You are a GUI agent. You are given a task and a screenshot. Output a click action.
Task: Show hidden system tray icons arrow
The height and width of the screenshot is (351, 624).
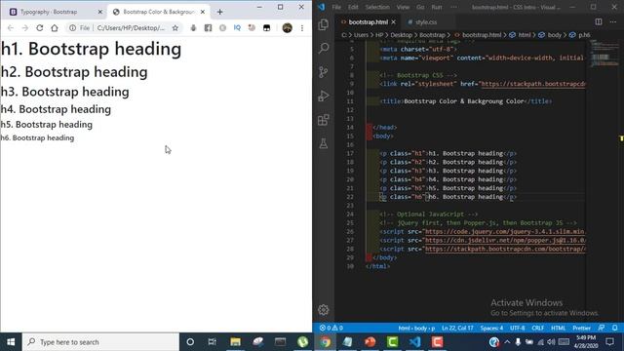click(507, 342)
